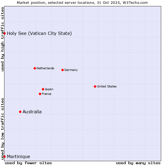165x165 pixels.
Task: Click the Australia text label
Action: click(32, 112)
